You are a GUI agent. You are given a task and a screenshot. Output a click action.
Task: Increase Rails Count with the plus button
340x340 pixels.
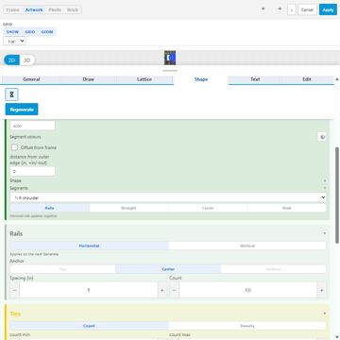(321, 290)
